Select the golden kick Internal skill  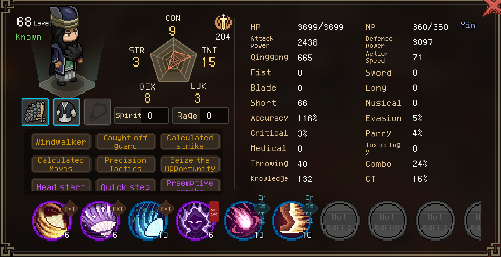292,220
